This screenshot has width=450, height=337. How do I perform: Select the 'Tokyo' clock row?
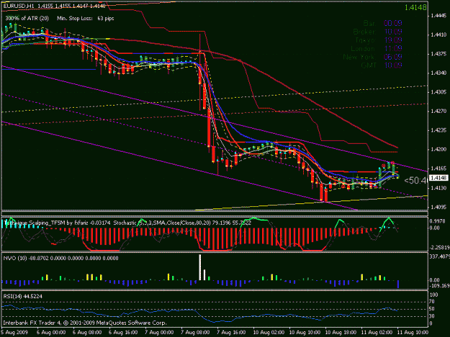pyautogui.click(x=379, y=40)
